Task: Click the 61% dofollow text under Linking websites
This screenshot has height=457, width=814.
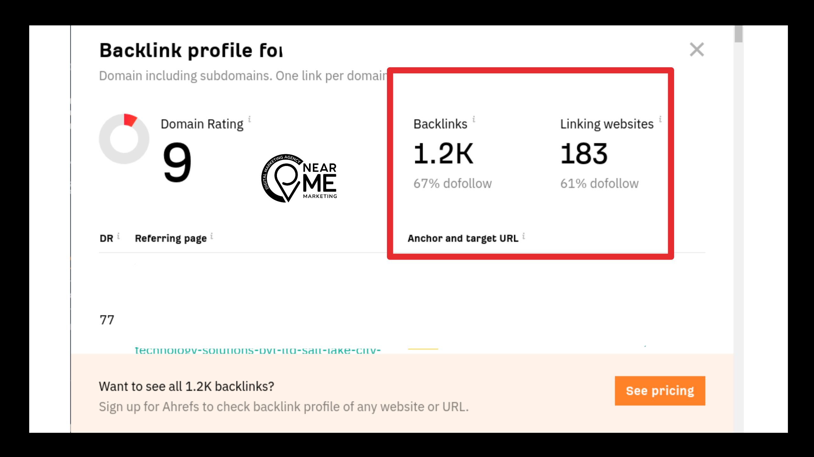Action: (599, 183)
